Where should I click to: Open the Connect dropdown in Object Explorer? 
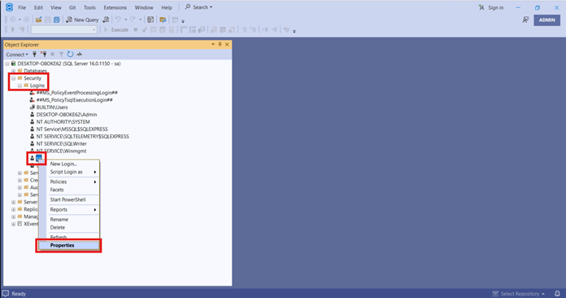click(17, 55)
